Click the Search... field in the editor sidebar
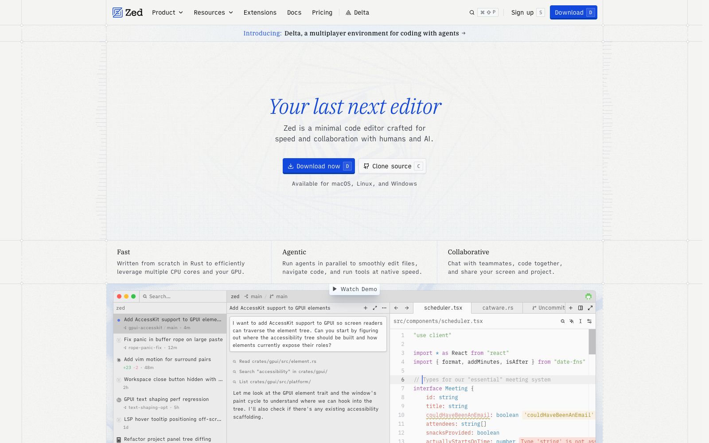This screenshot has width=709, height=443. click(183, 296)
